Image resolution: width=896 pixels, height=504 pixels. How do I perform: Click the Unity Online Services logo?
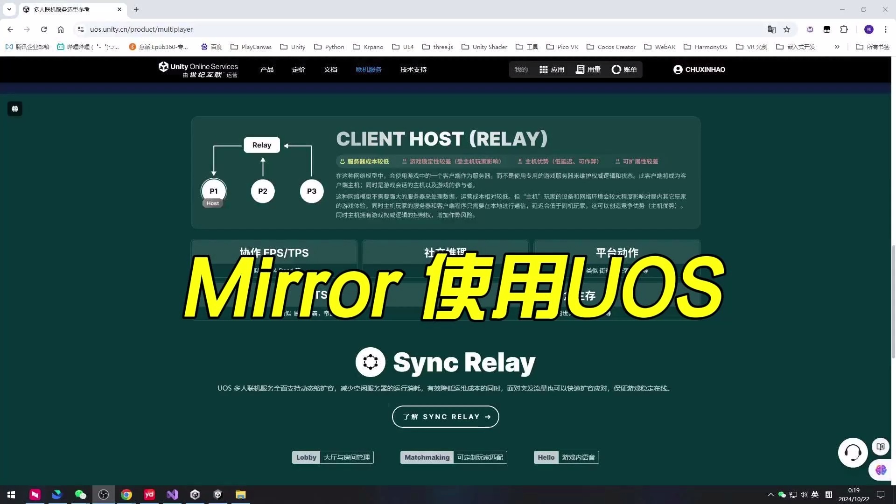(198, 69)
